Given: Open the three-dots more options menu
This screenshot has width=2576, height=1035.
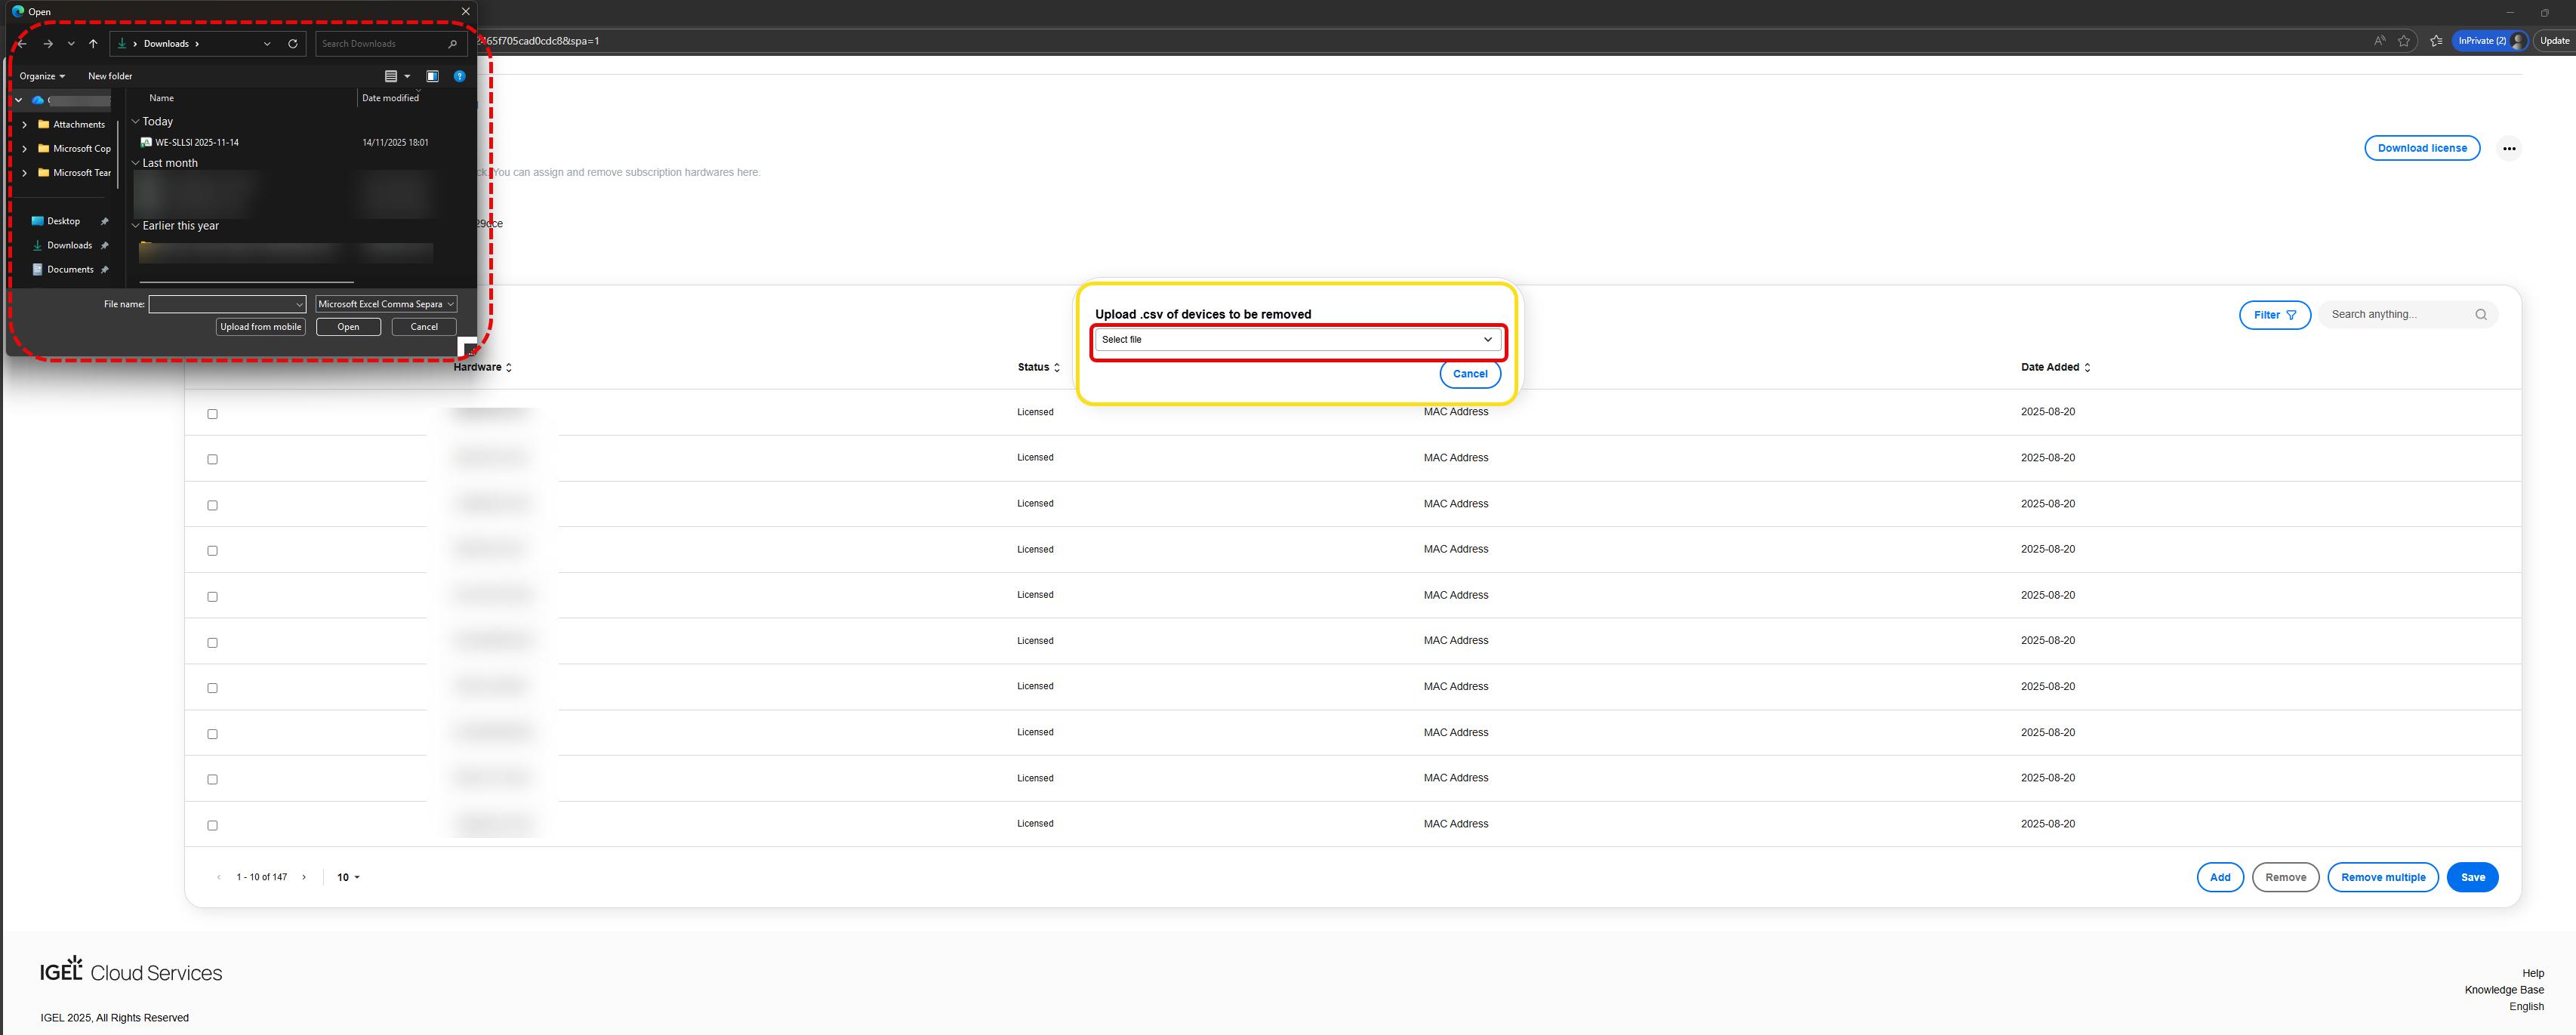Looking at the screenshot, I should coord(2508,149).
